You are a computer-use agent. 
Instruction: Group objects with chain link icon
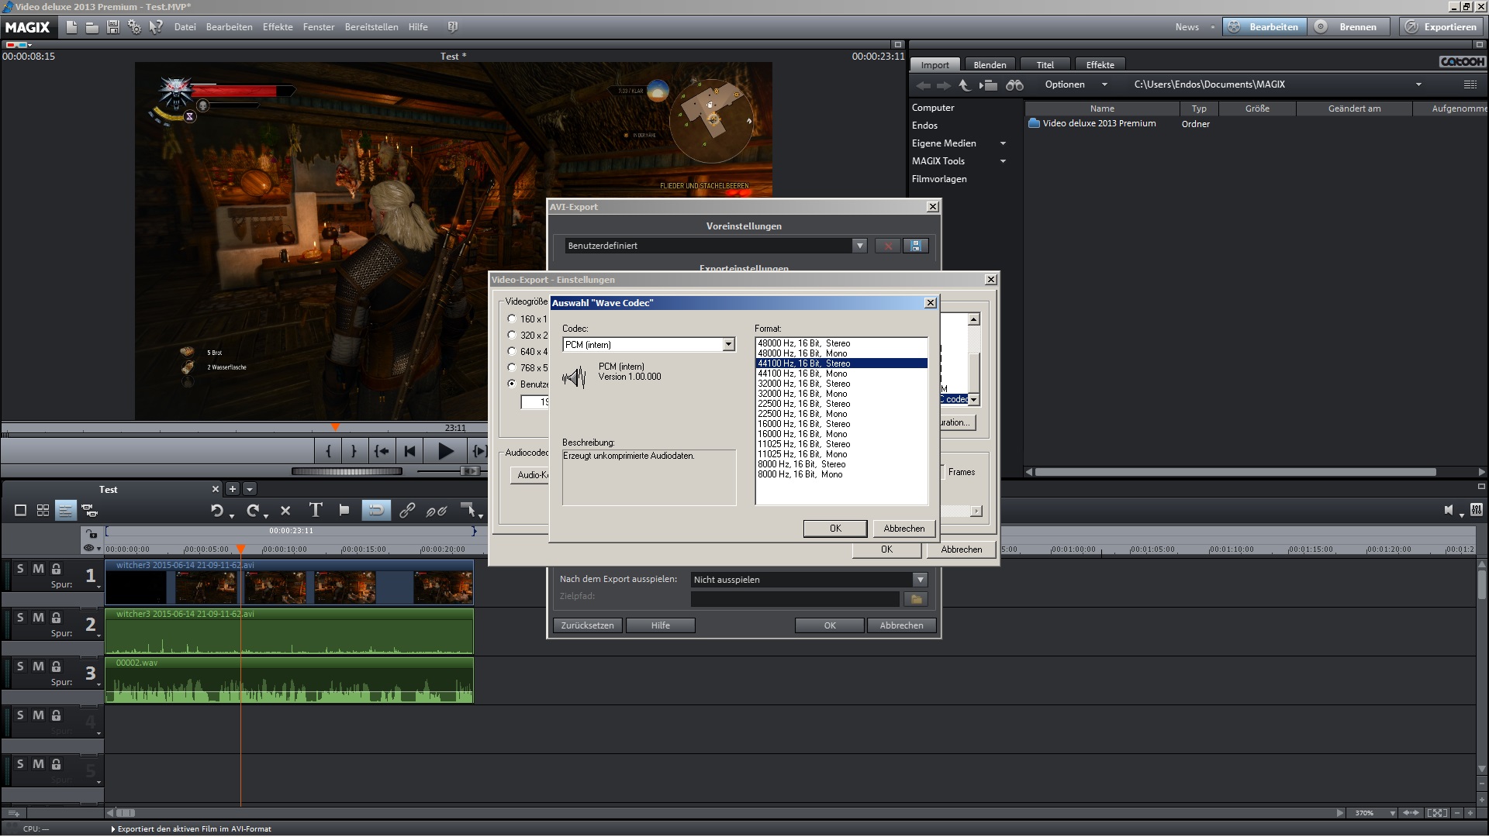406,510
